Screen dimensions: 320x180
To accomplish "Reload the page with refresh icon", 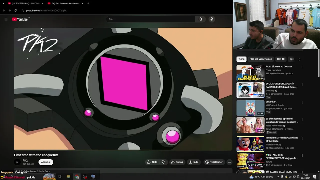I will [15, 10].
